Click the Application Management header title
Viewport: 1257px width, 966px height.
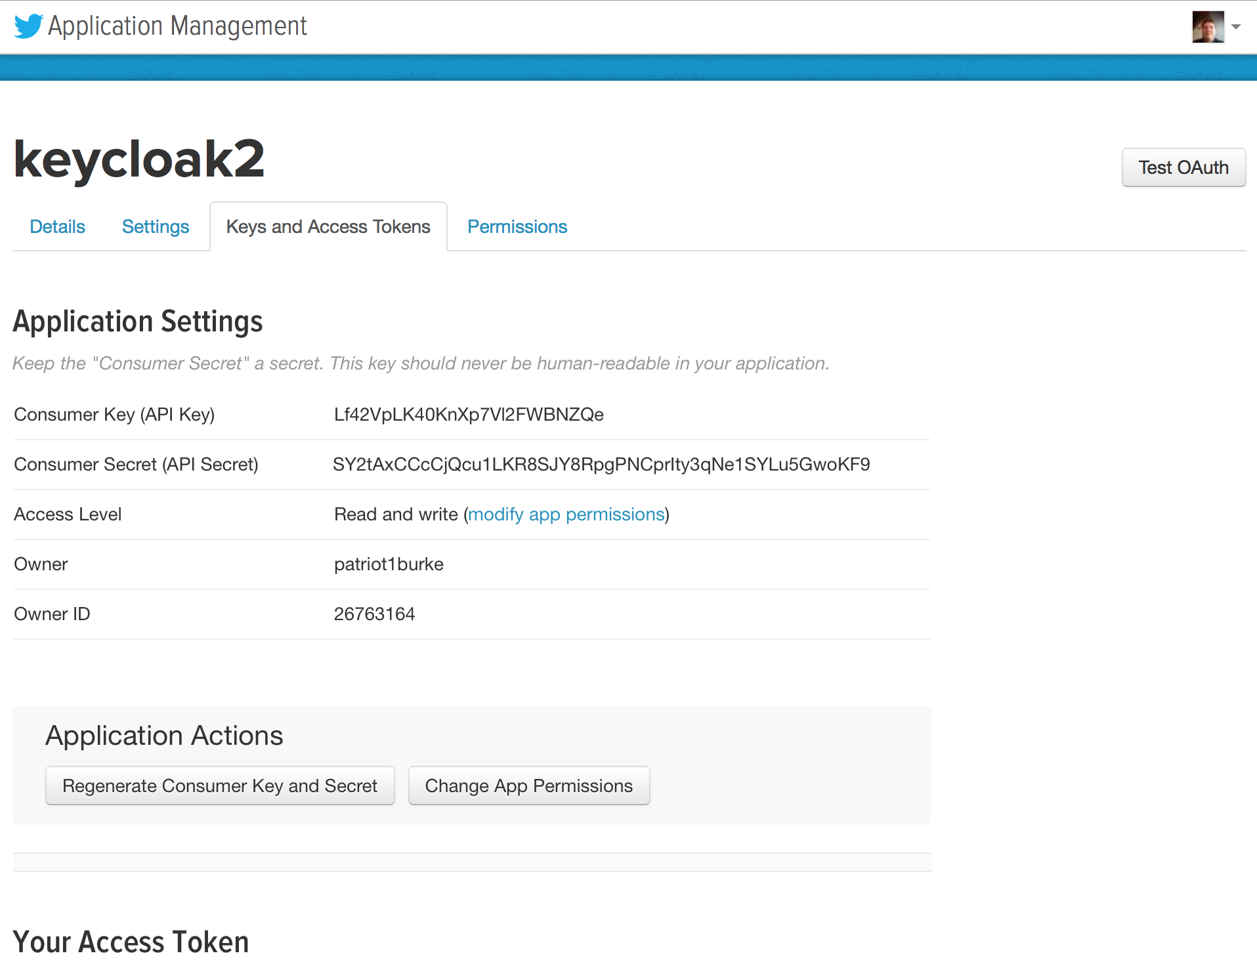click(177, 26)
